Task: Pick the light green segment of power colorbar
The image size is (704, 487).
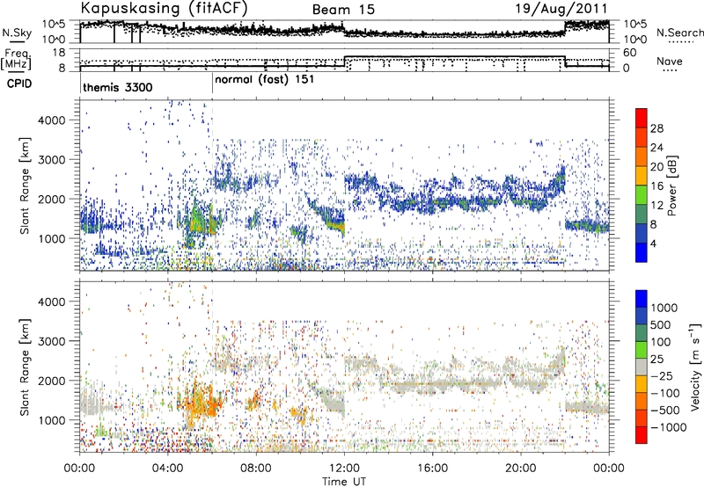Action: click(642, 195)
